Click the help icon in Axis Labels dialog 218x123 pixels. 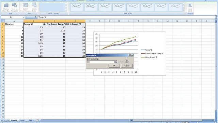129,55
